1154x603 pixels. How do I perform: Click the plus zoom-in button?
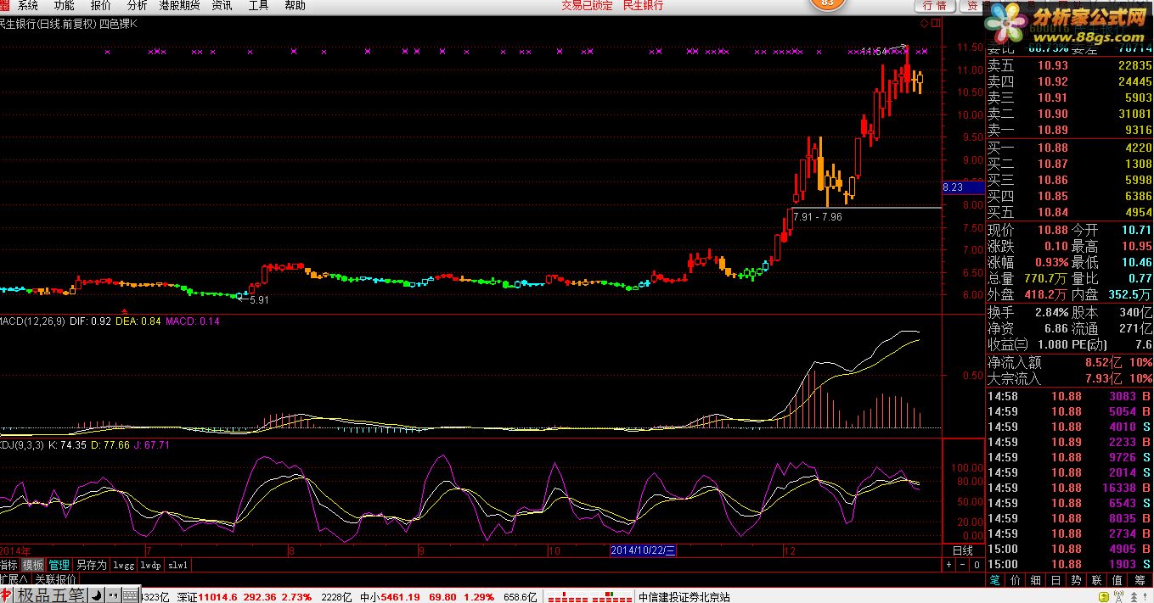[x=949, y=565]
